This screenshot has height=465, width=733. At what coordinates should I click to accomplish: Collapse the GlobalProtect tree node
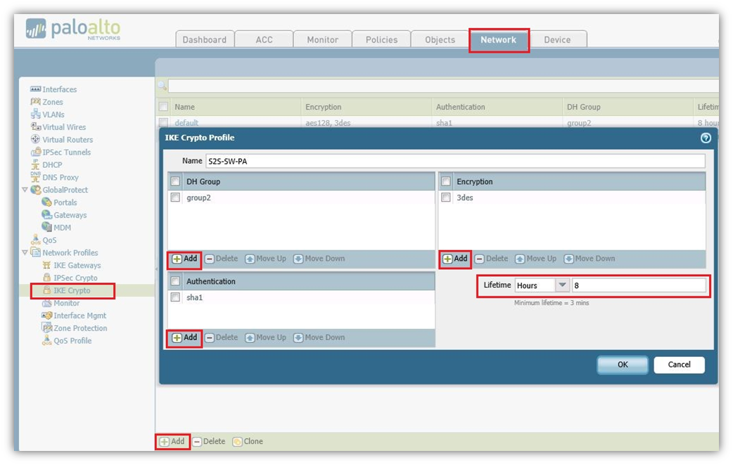[25, 190]
